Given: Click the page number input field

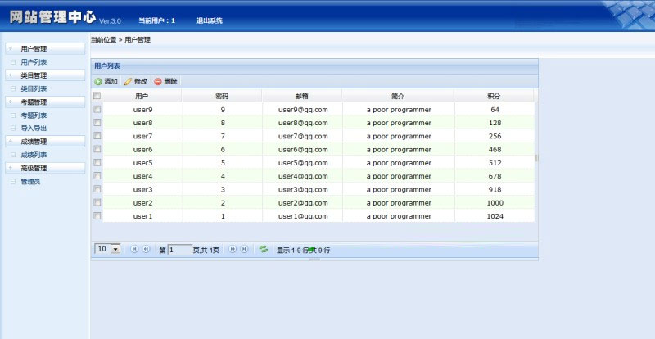Looking at the screenshot, I should (x=179, y=249).
